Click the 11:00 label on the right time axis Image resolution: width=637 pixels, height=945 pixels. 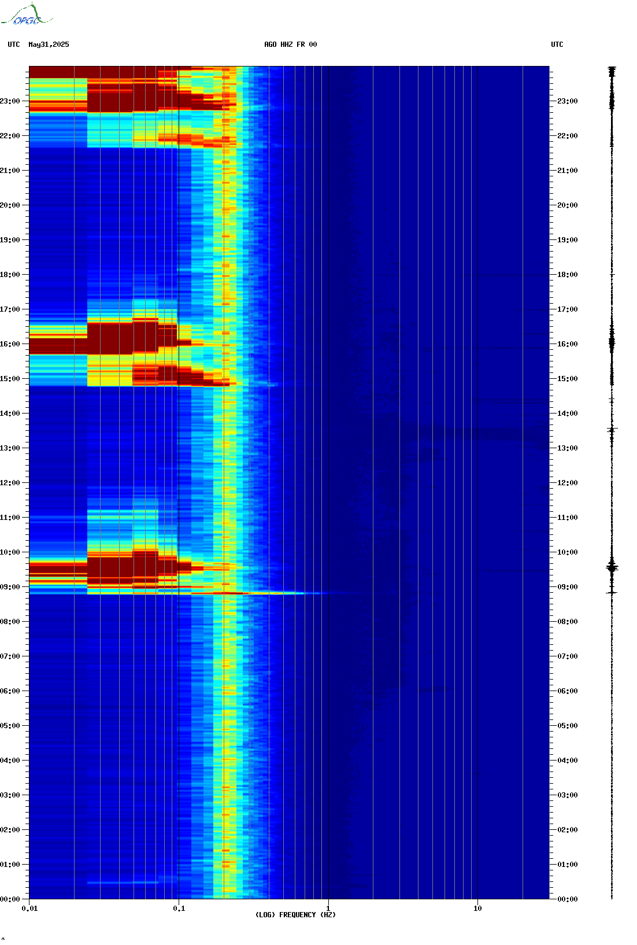click(x=567, y=518)
